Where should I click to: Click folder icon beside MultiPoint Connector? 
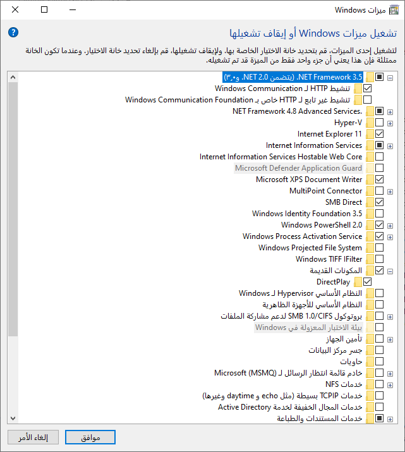click(x=370, y=191)
